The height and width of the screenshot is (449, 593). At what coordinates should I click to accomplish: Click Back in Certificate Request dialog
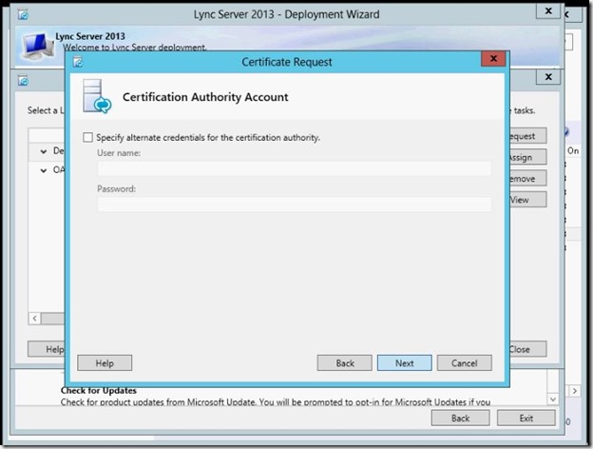pyautogui.click(x=345, y=363)
